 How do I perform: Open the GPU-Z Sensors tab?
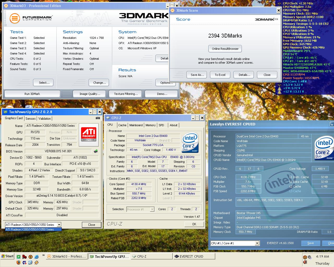tap(31, 118)
